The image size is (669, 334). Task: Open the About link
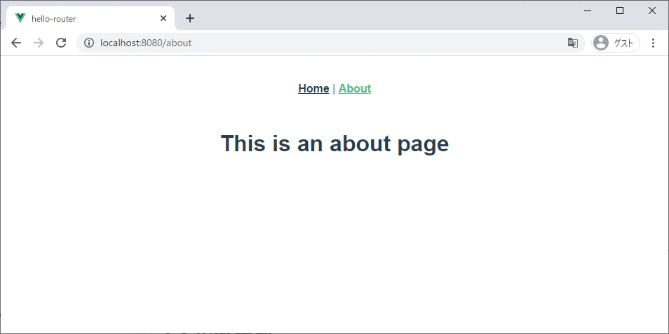(355, 89)
